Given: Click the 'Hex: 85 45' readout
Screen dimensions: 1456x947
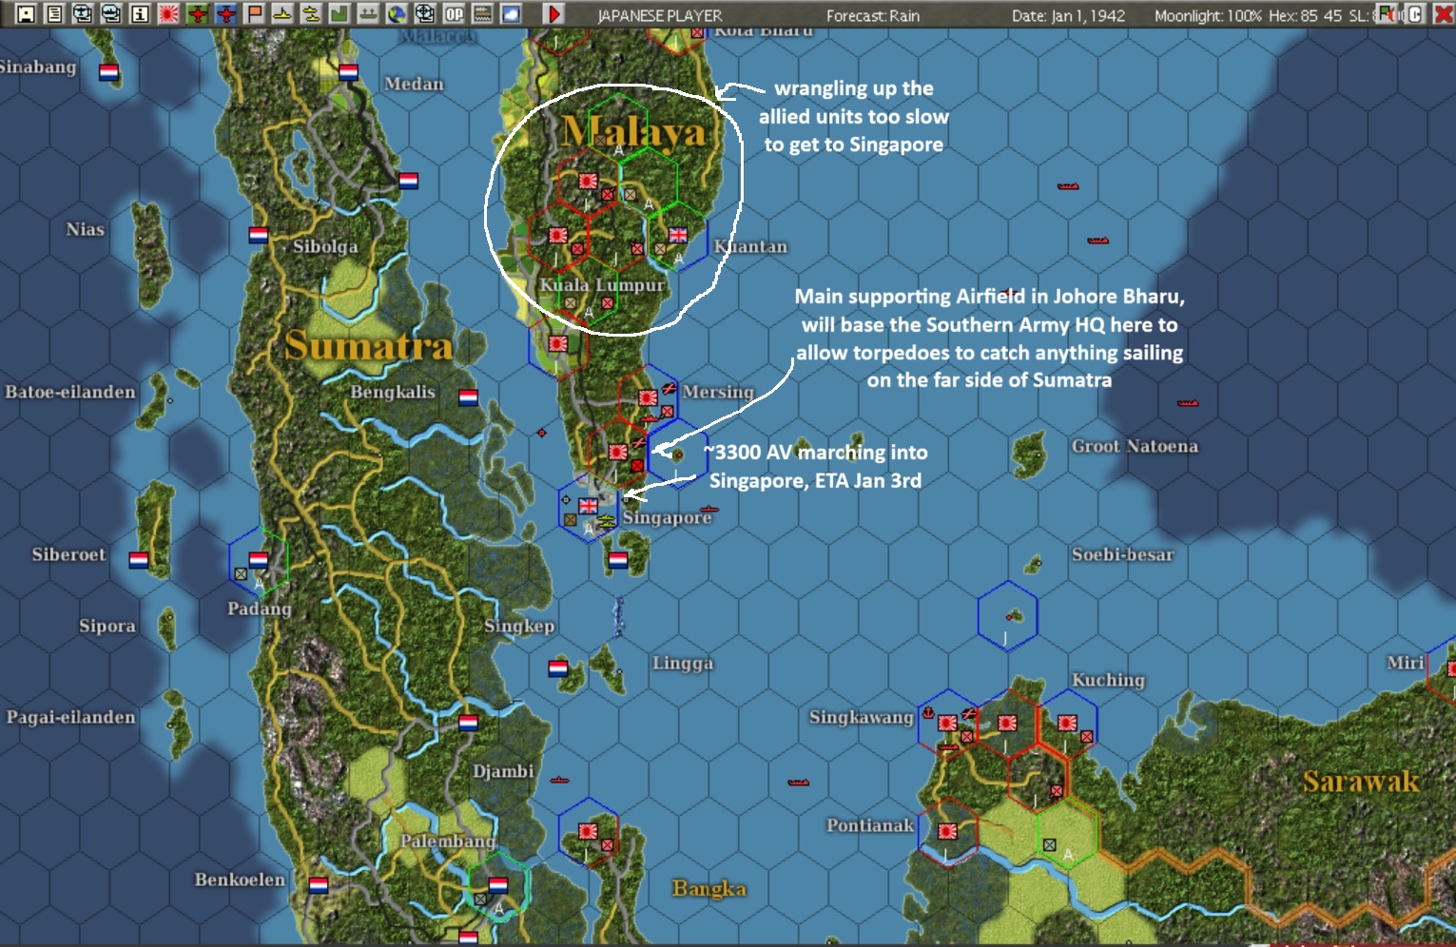Looking at the screenshot, I should point(1305,15).
